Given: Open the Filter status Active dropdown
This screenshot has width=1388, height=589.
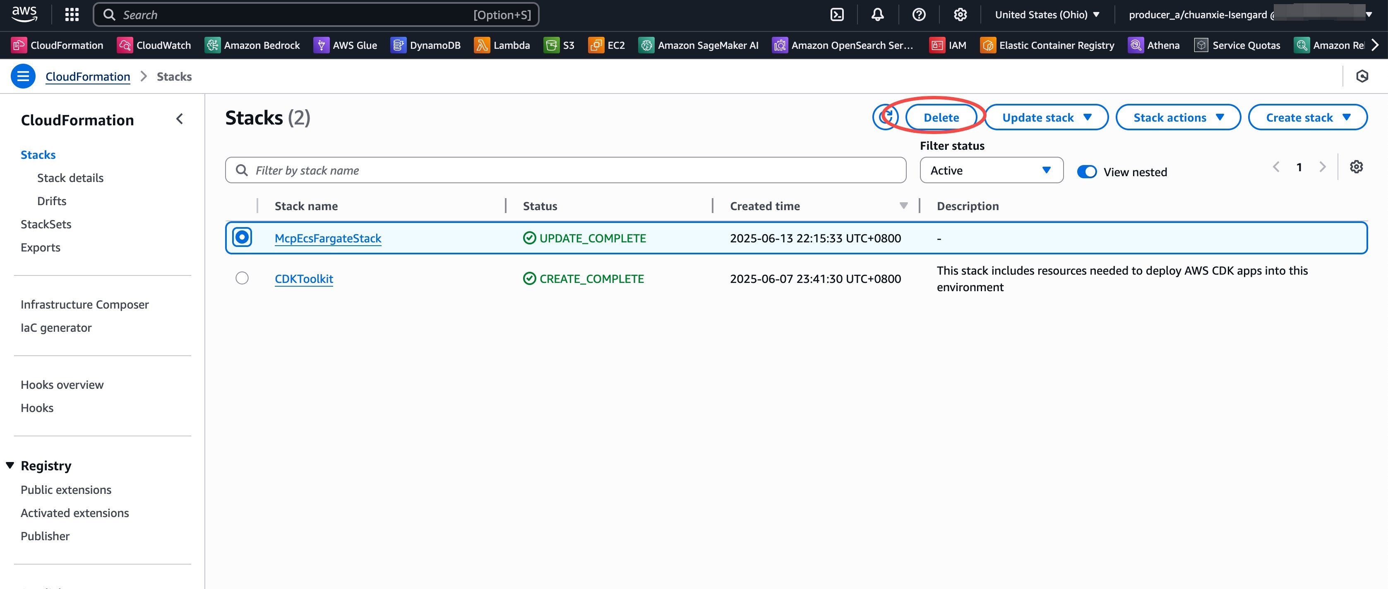Looking at the screenshot, I should (x=992, y=170).
